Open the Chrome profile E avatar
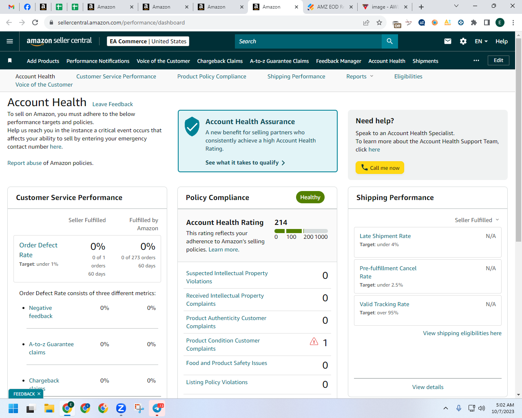The height and width of the screenshot is (418, 522). coord(500,22)
